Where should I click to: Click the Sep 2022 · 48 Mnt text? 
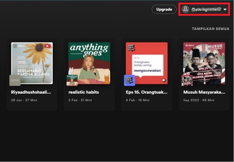pos(199,100)
